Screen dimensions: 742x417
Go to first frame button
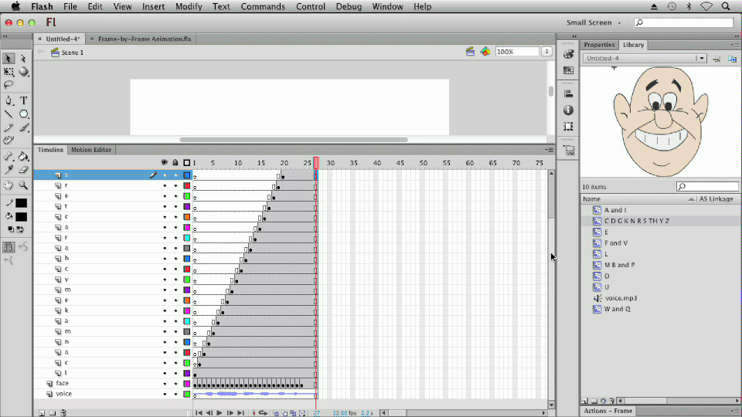(x=199, y=412)
